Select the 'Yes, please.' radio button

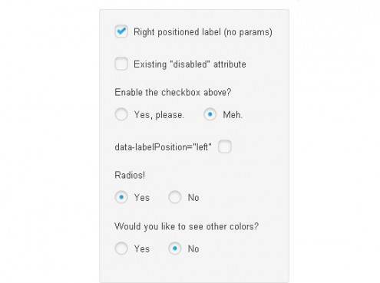point(121,114)
